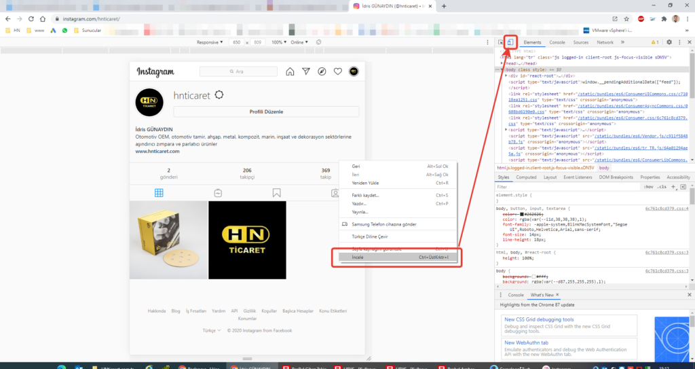Open the Online throttling dropdown

[299, 42]
